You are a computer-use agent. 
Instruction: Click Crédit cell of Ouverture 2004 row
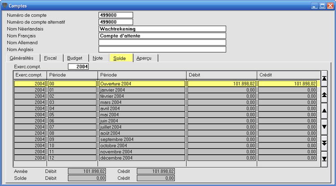click(x=287, y=84)
